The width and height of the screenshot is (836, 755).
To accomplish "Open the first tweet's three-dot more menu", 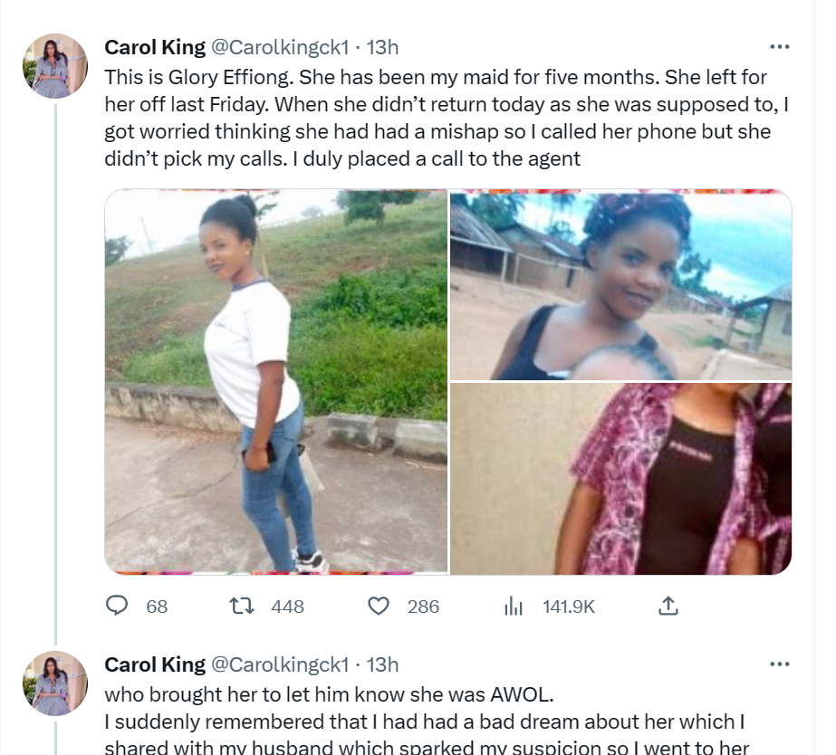I will click(x=779, y=46).
